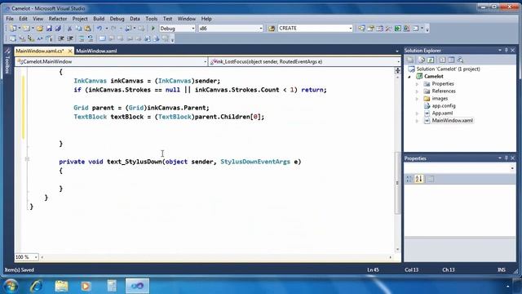This screenshot has width=522, height=294.
Task: Open the Tools menu
Action: click(151, 19)
